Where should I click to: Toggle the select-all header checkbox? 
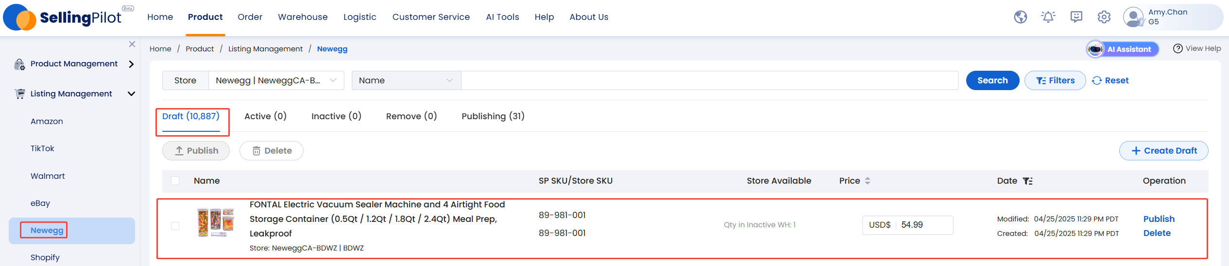pos(175,181)
